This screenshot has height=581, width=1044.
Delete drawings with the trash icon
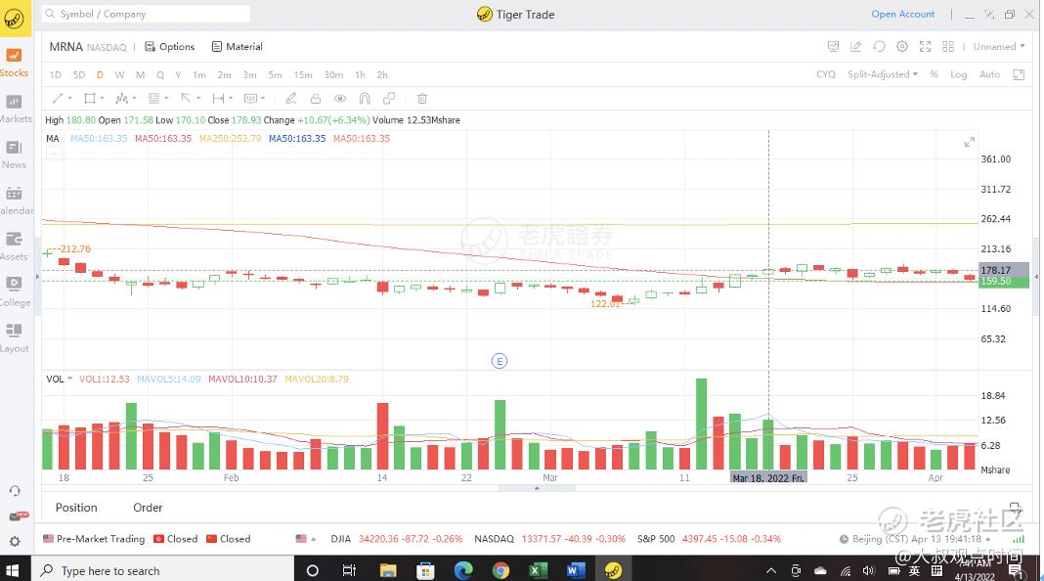pyautogui.click(x=422, y=99)
